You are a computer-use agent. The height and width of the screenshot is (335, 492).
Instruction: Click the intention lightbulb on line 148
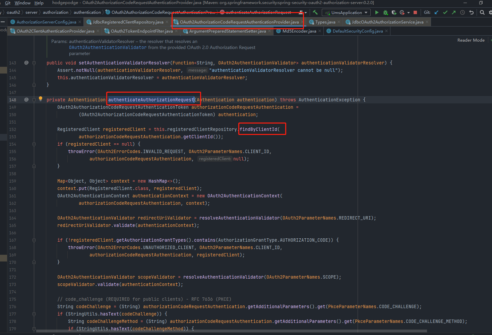(x=40, y=99)
